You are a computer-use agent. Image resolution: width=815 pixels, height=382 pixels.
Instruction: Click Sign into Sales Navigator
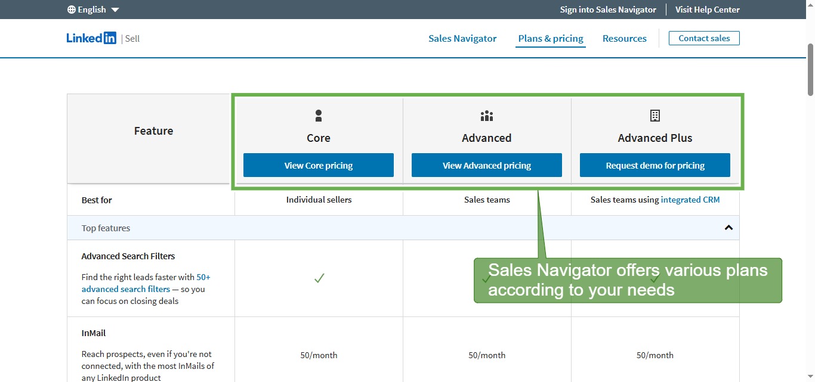coord(608,9)
